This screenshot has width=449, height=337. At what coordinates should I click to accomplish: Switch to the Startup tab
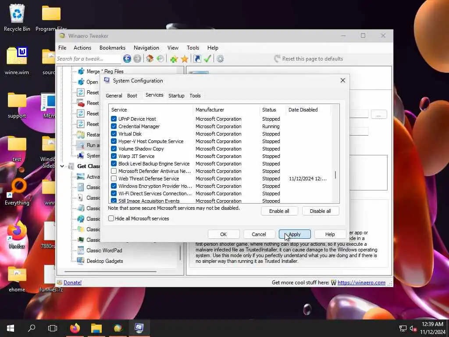click(x=176, y=96)
